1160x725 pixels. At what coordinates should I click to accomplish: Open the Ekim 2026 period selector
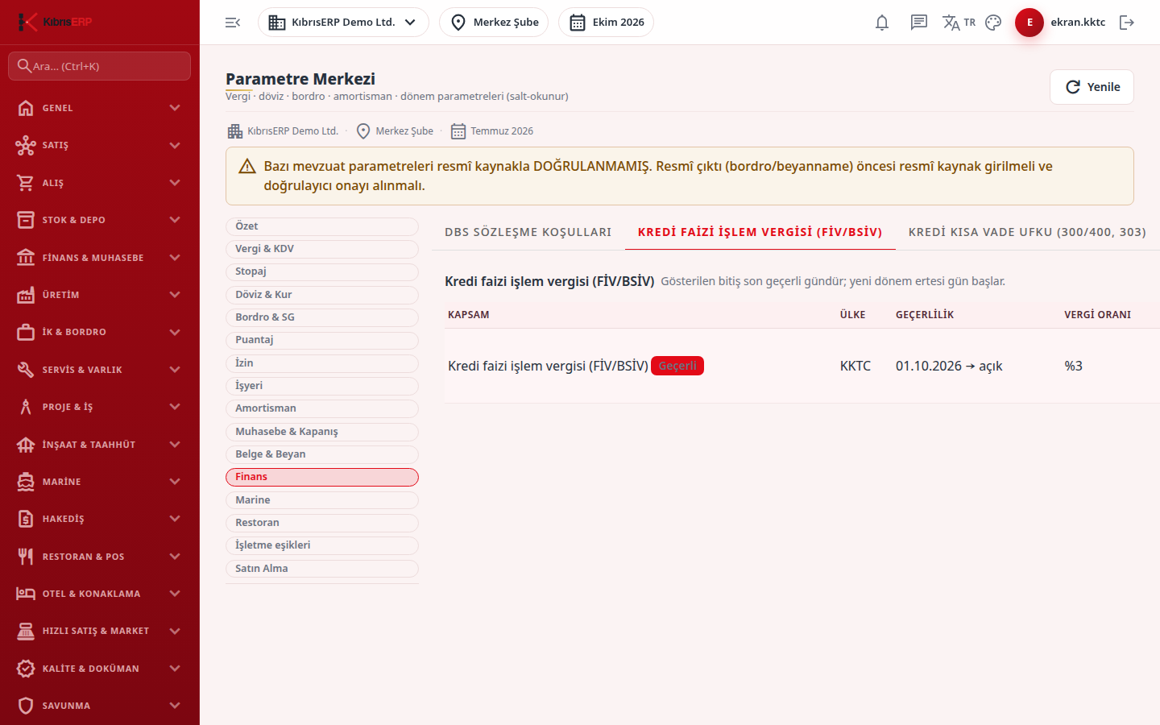pyautogui.click(x=606, y=23)
